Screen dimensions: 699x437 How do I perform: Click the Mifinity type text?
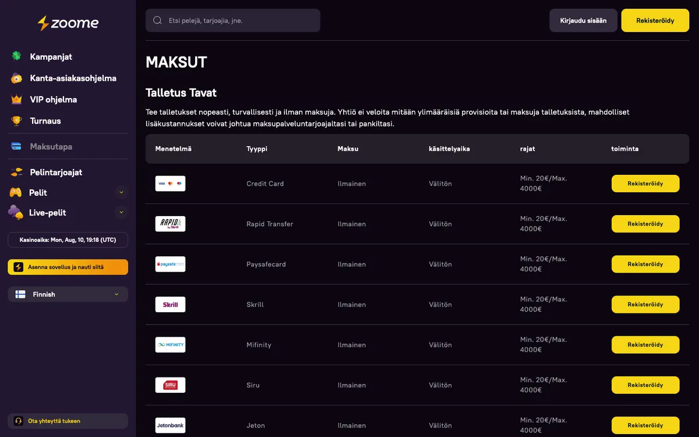click(x=259, y=344)
